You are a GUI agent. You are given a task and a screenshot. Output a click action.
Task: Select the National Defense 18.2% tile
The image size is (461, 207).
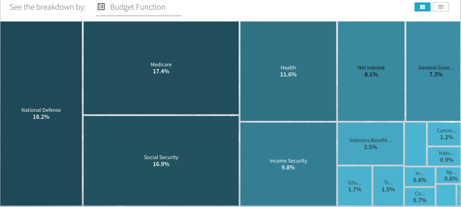click(x=41, y=113)
